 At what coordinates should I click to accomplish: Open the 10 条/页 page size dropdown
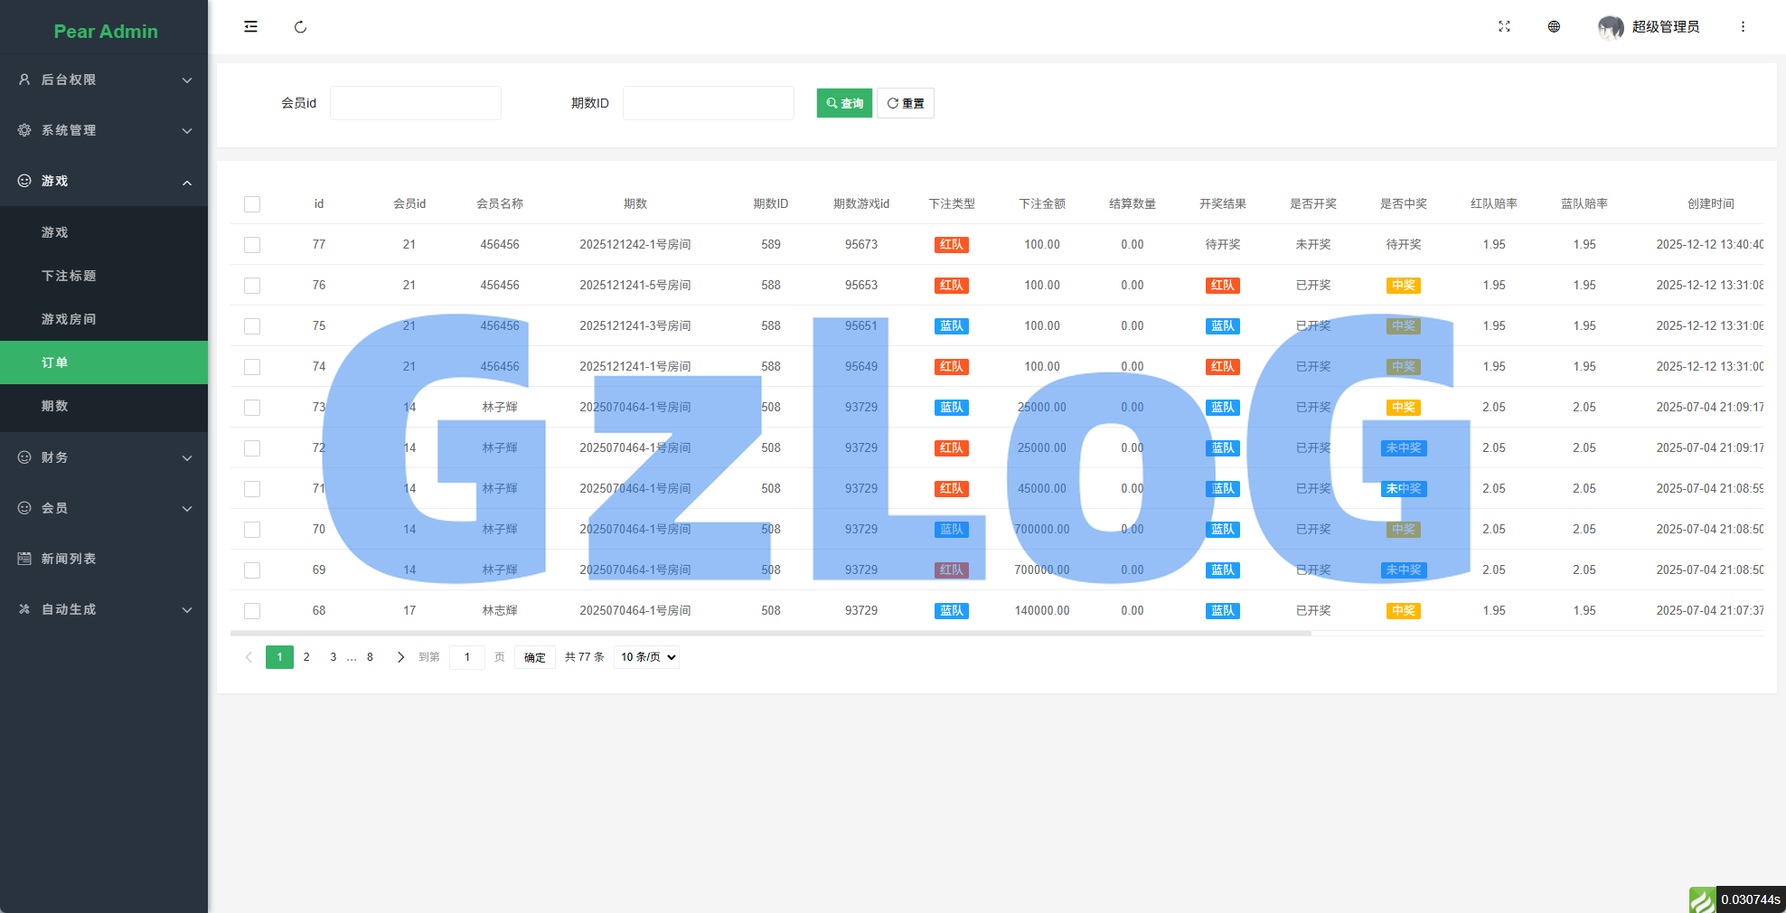(x=647, y=657)
